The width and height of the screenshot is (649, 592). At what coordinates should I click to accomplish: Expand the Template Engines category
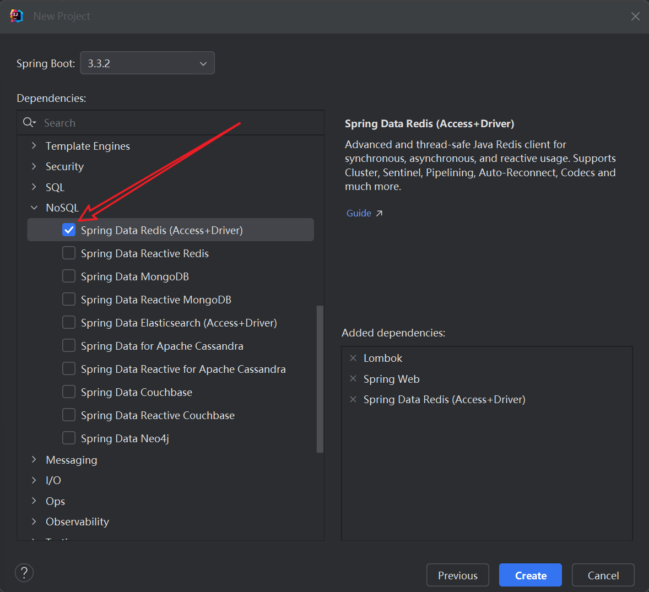(x=34, y=145)
